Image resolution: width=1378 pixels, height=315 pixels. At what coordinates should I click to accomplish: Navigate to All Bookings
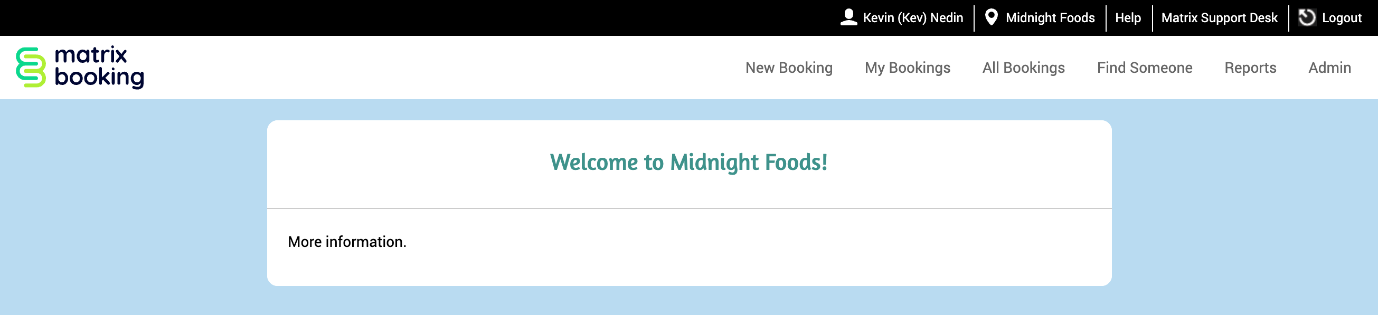(x=1023, y=68)
